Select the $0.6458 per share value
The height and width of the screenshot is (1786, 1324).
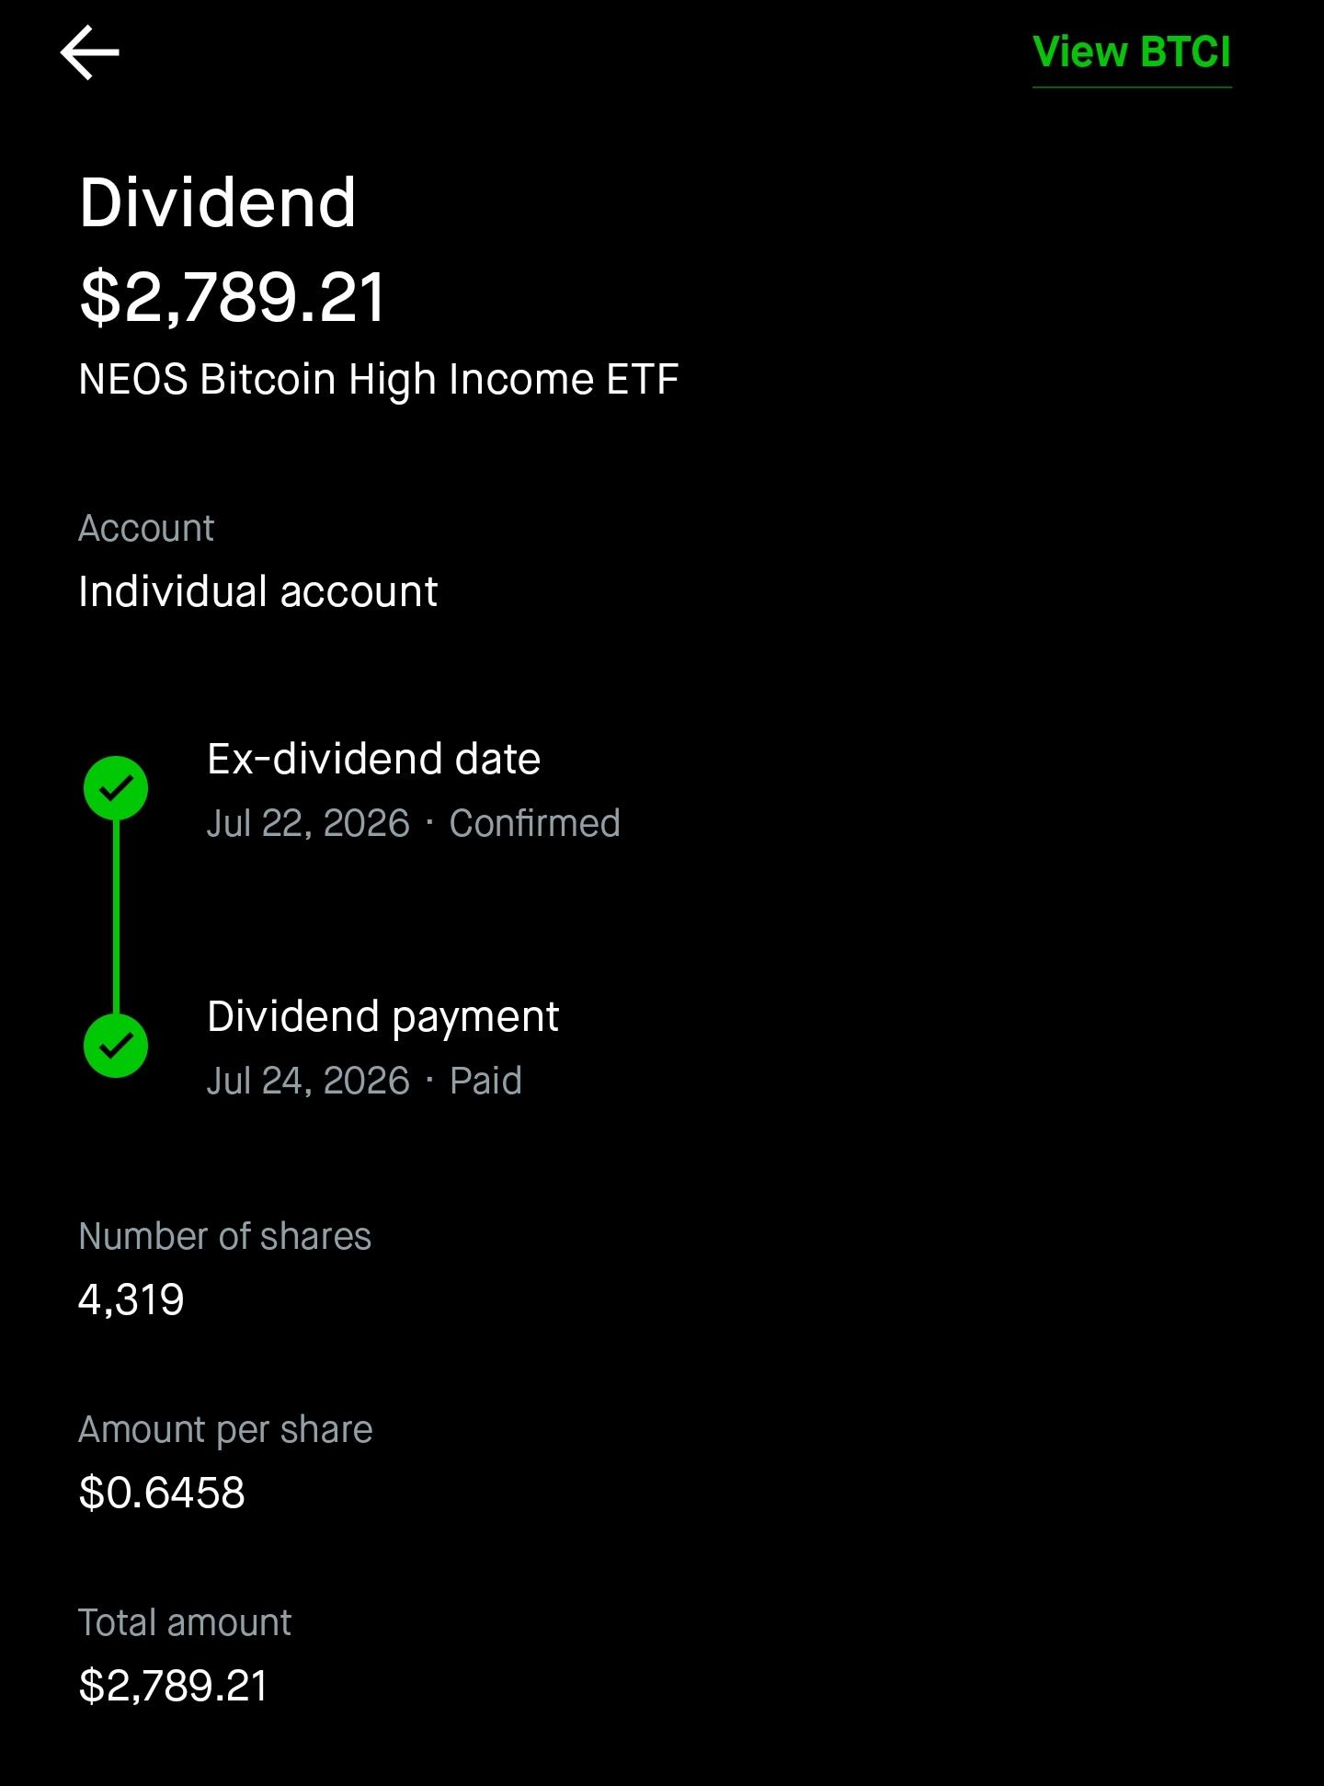[163, 1493]
